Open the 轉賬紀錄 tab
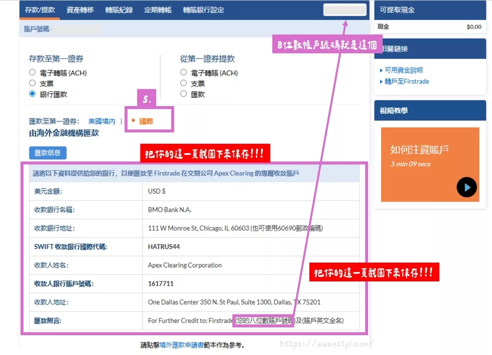The image size is (492, 355). click(x=119, y=10)
